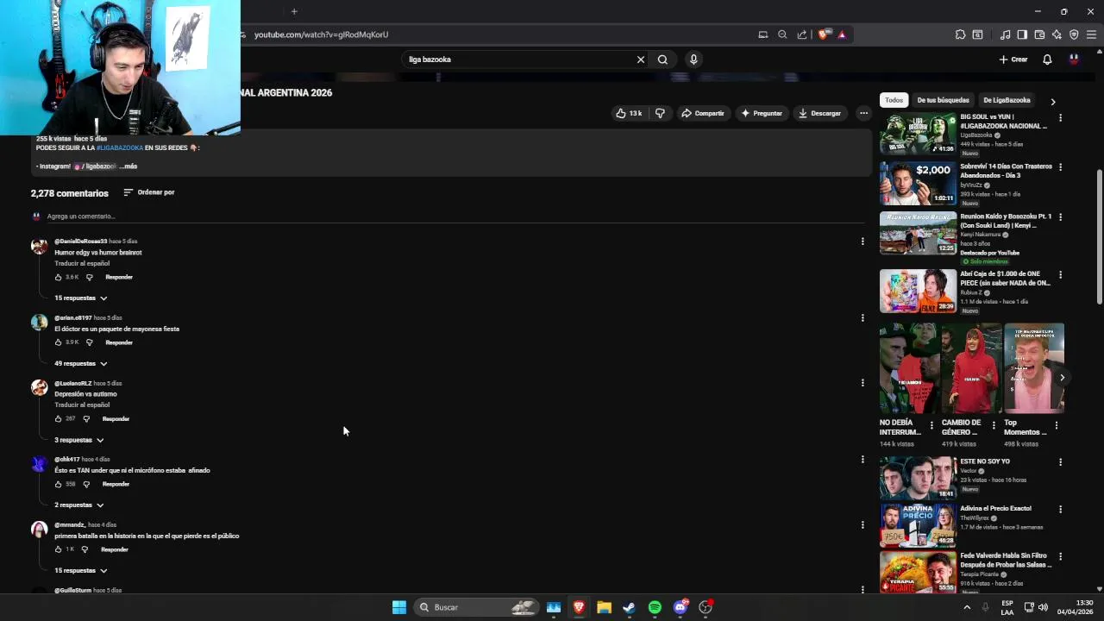
Task: Open the Crear menu
Action: pos(1013,60)
